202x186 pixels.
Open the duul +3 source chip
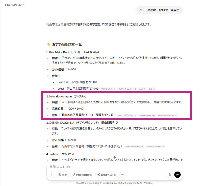[x=151, y=89]
